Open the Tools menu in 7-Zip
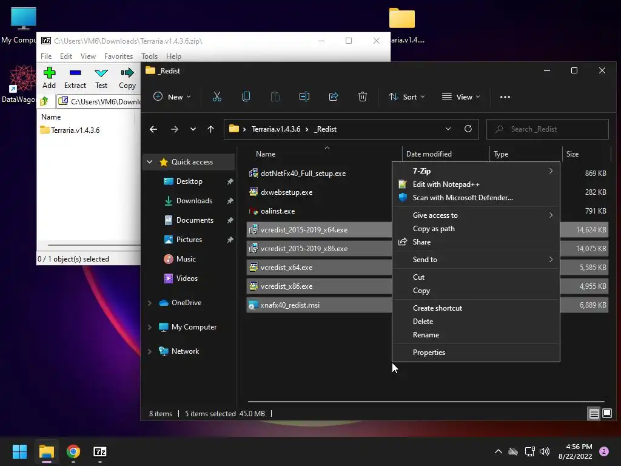 [149, 56]
